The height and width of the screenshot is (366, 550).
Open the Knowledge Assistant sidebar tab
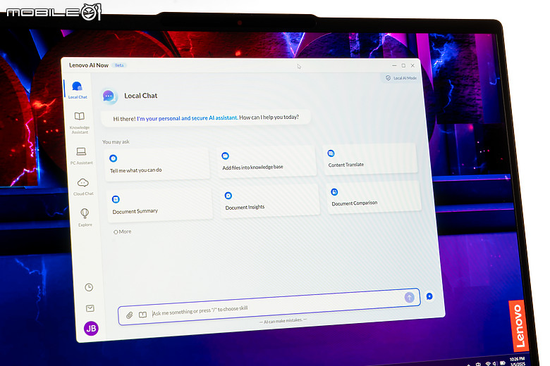click(80, 122)
